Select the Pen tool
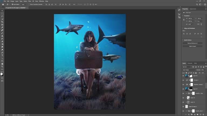The image size is (207, 116). point(2,53)
